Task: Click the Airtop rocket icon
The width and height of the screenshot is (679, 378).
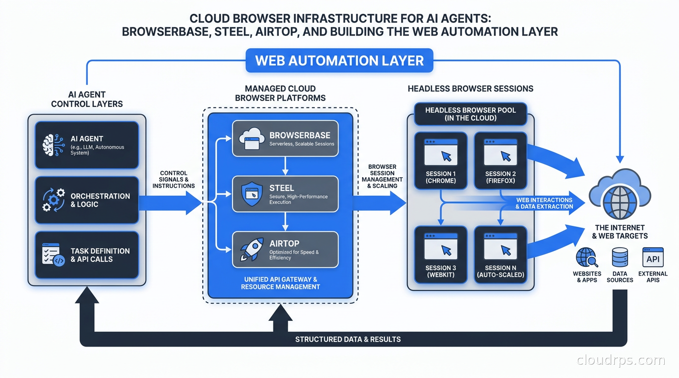Action: tap(251, 249)
